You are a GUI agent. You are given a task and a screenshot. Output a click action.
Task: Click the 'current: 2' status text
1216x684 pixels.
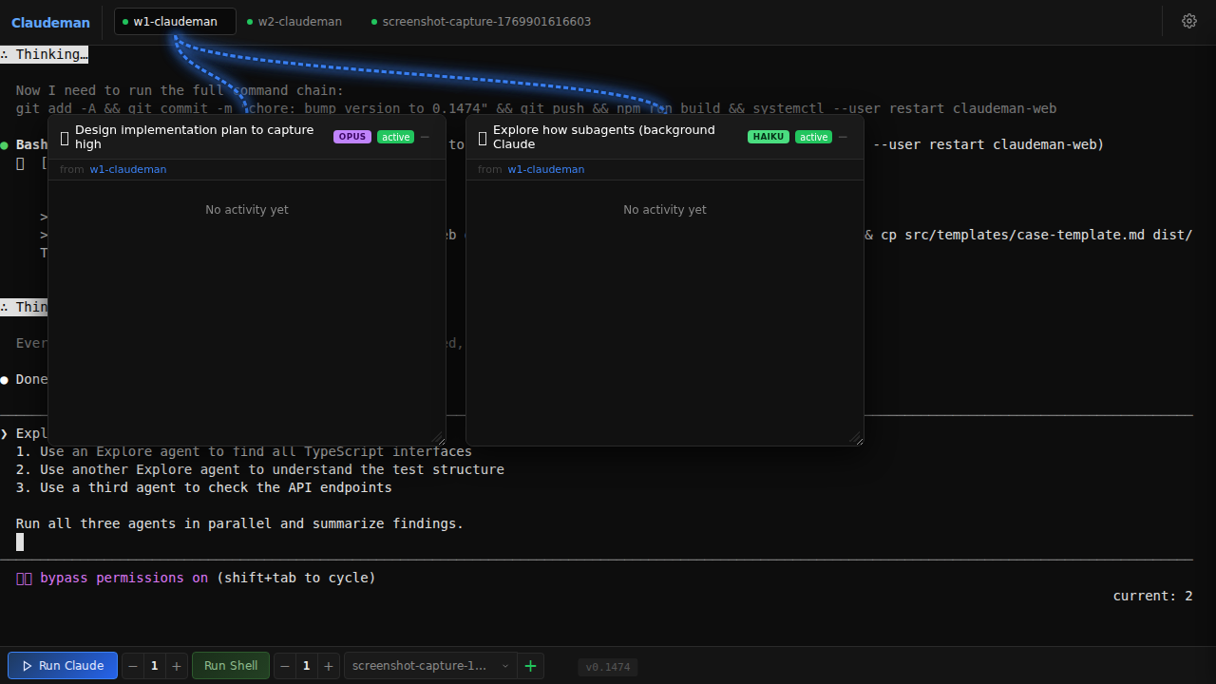pos(1152,596)
